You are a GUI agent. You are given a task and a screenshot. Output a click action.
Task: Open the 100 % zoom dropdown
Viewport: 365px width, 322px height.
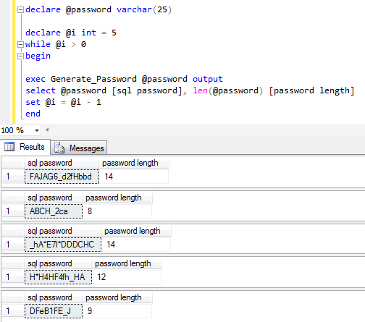point(37,130)
